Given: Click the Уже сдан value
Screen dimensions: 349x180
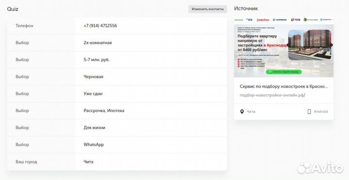Looking at the screenshot, I should (93, 93).
